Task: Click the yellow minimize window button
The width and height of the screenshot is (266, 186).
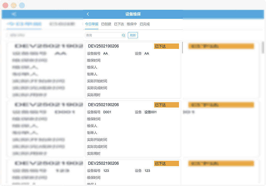Action: [x=14, y=5]
